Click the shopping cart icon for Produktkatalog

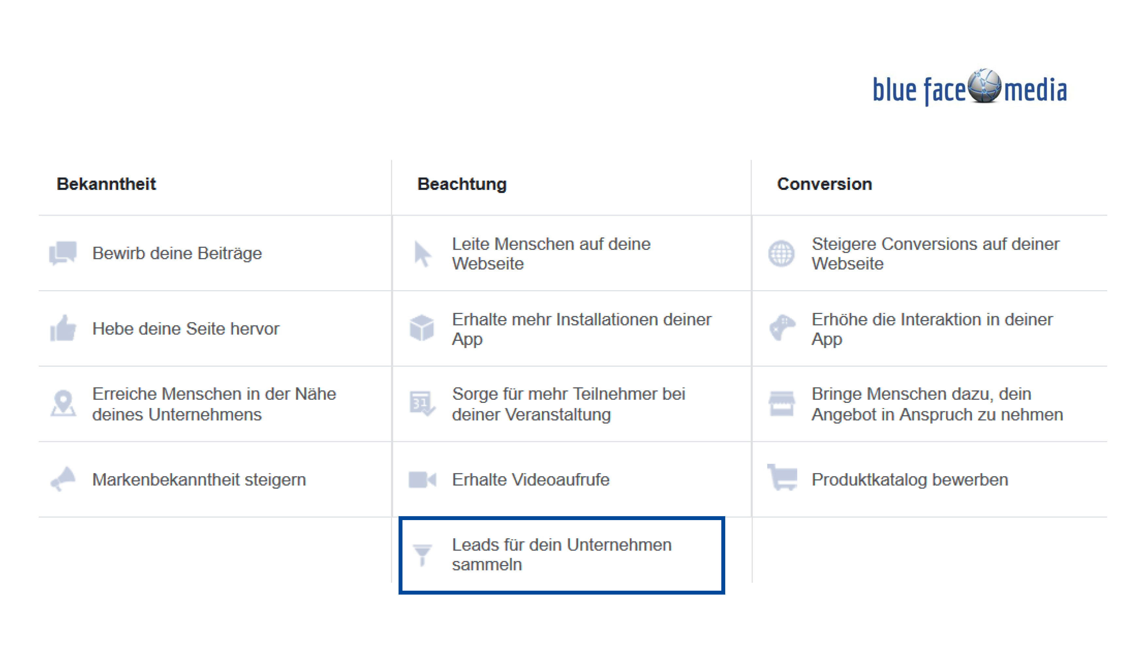(x=782, y=477)
